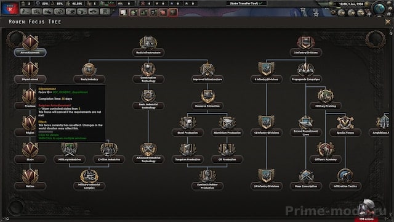Select the Officers Academy focus
The height and width of the screenshot is (222, 394).
326,153
